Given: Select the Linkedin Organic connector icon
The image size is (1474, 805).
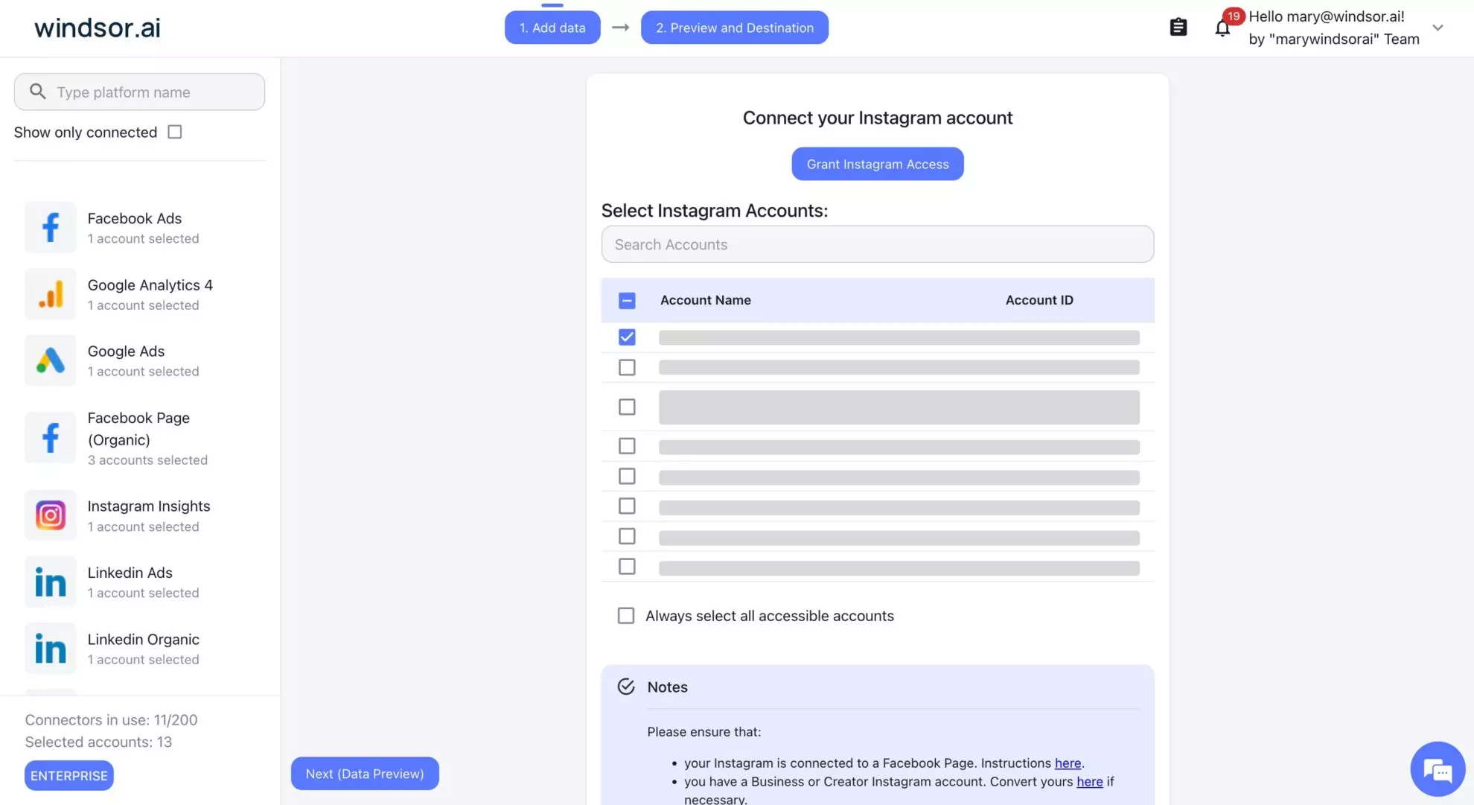Looking at the screenshot, I should (x=50, y=648).
